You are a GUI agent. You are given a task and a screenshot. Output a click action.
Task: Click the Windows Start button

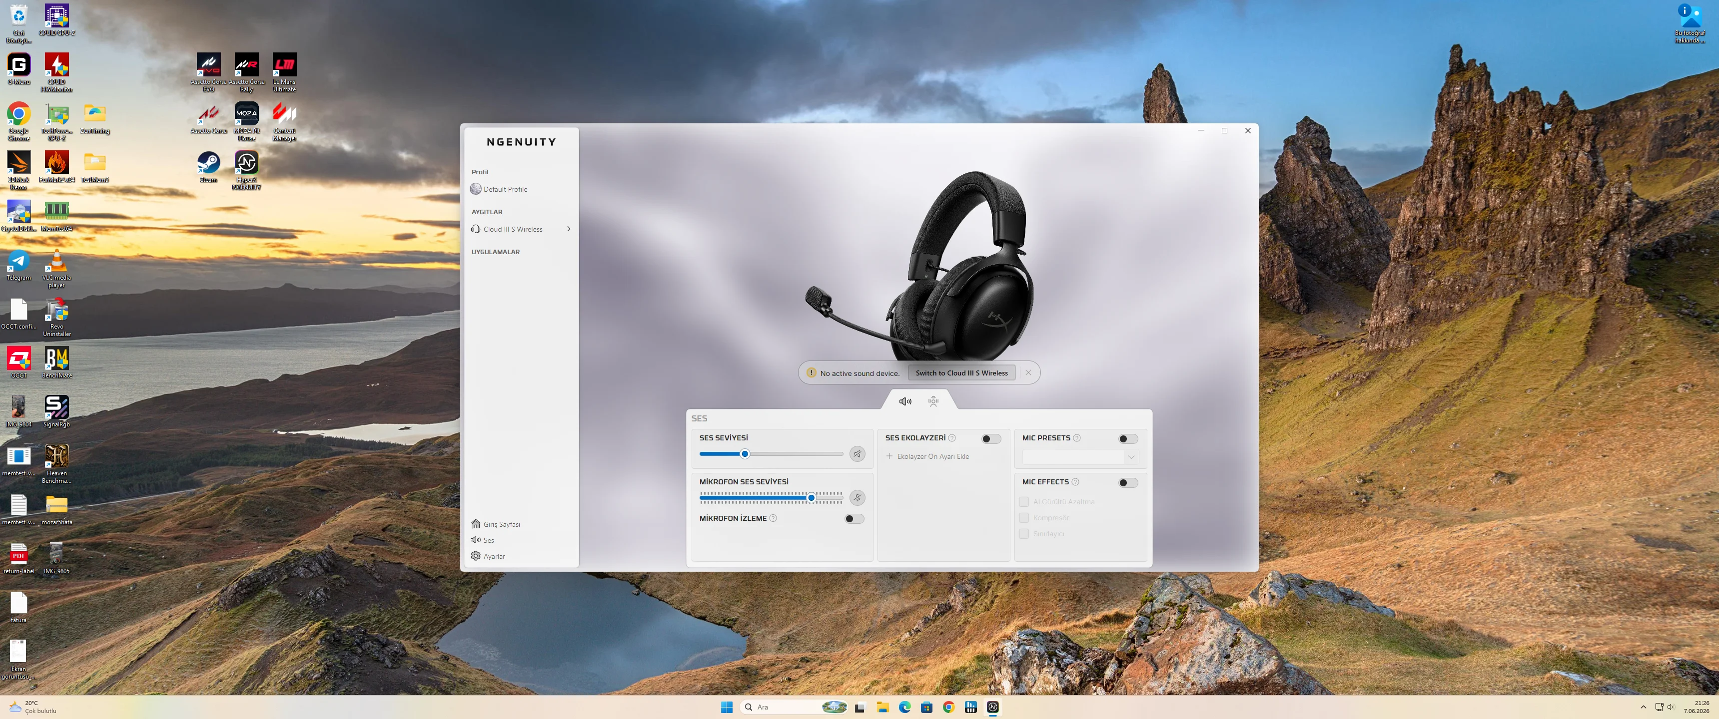click(727, 707)
